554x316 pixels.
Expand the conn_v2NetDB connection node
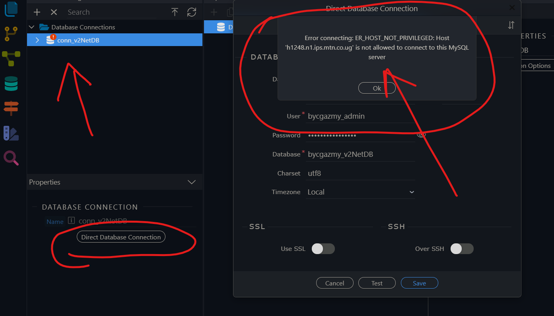(37, 40)
